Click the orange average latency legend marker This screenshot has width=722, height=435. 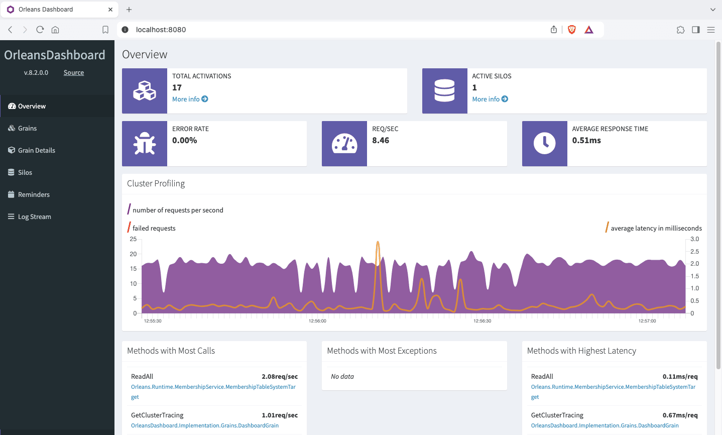coord(608,228)
